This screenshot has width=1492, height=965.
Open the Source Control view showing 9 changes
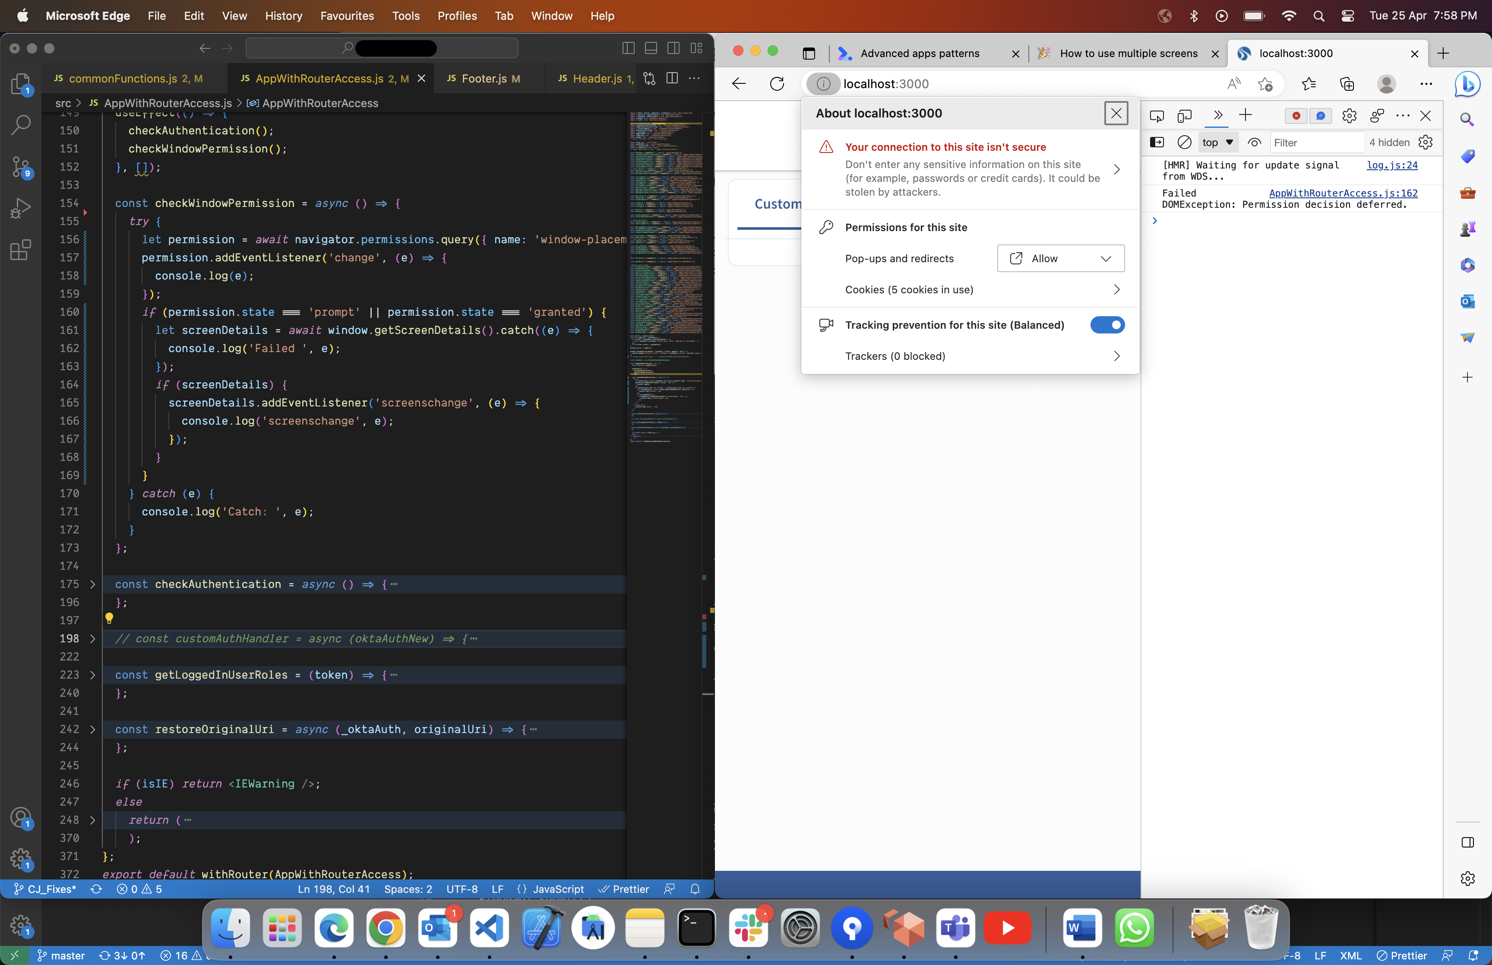21,167
